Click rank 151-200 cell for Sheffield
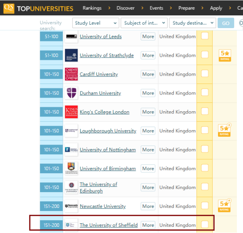This screenshot has height=233, width=243. click(51, 225)
